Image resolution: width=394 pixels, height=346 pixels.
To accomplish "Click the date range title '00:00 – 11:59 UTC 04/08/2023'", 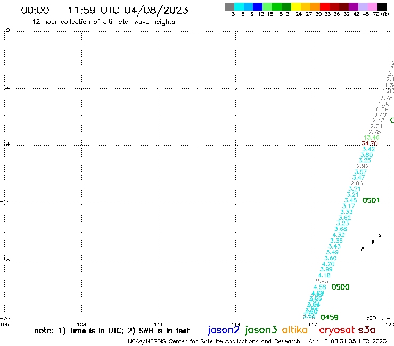I will pos(104,10).
